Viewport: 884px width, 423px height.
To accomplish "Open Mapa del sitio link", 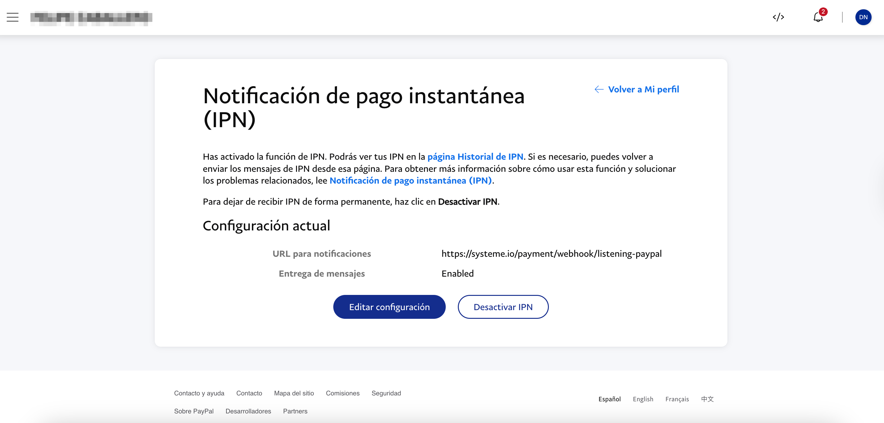I will pyautogui.click(x=294, y=393).
